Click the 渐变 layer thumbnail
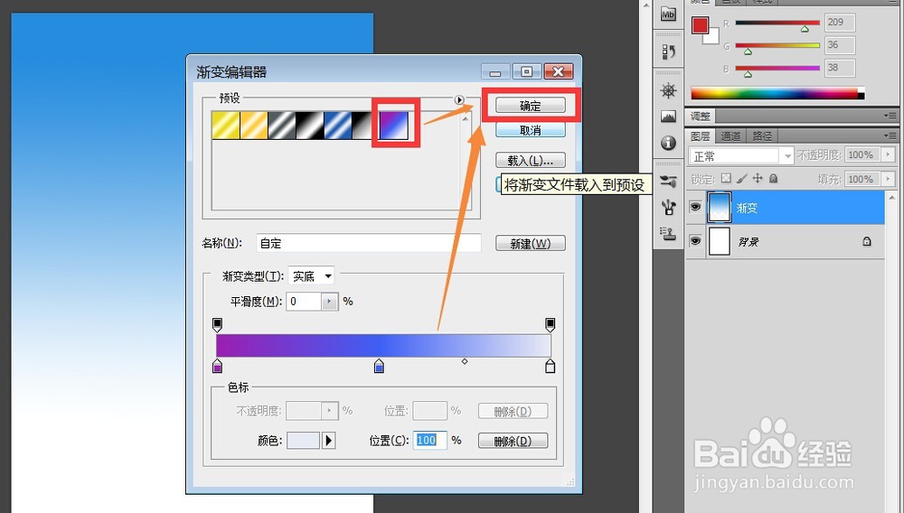Screen dimensions: 904x513 [x=719, y=207]
